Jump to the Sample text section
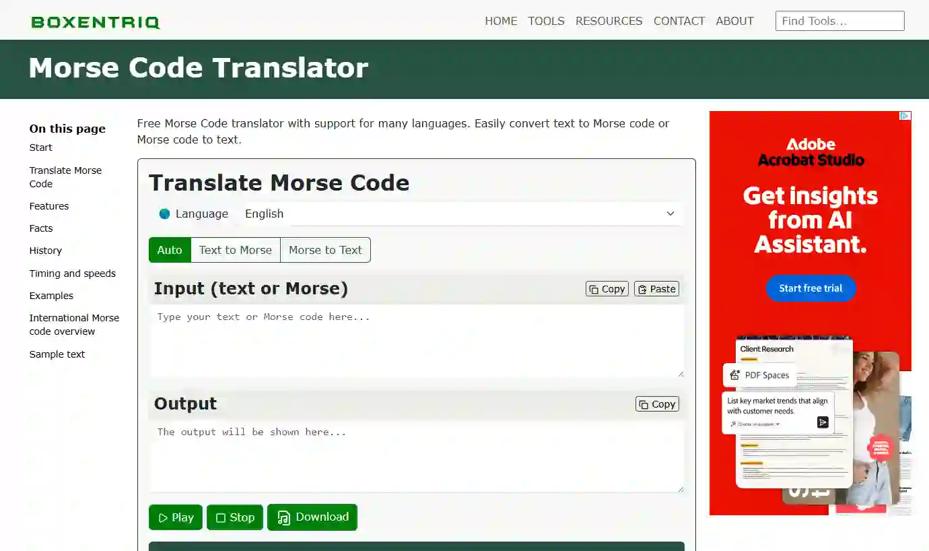929x551 pixels. tap(57, 354)
